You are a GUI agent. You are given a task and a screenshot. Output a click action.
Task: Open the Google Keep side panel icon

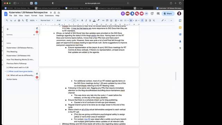tap(180, 27)
